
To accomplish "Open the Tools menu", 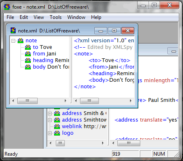I will [x=55, y=17].
